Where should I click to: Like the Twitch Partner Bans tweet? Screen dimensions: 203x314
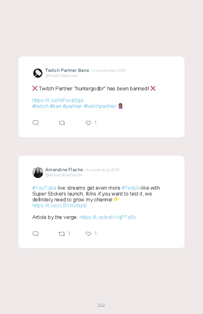88,123
